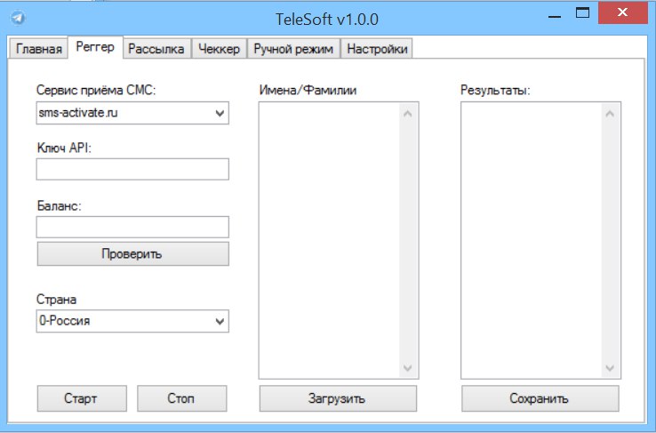This screenshot has height=433, width=656.
Task: Open the Главная tab
Action: (39, 49)
